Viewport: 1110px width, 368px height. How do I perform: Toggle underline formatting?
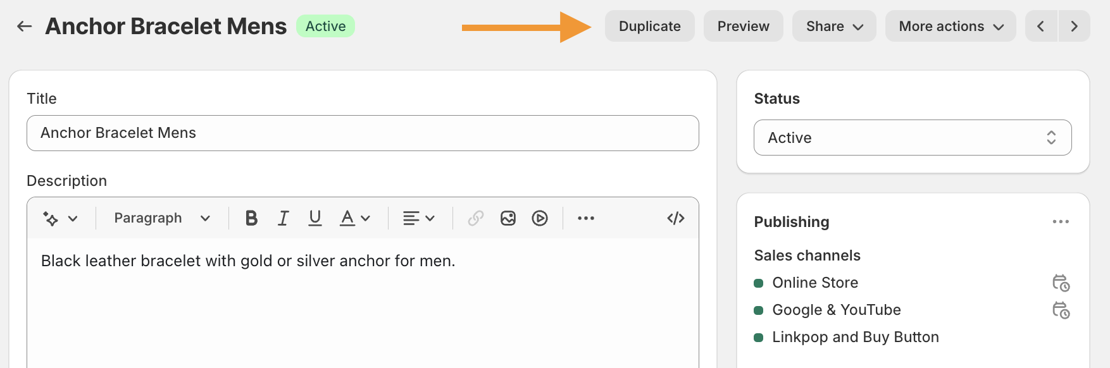(x=315, y=218)
